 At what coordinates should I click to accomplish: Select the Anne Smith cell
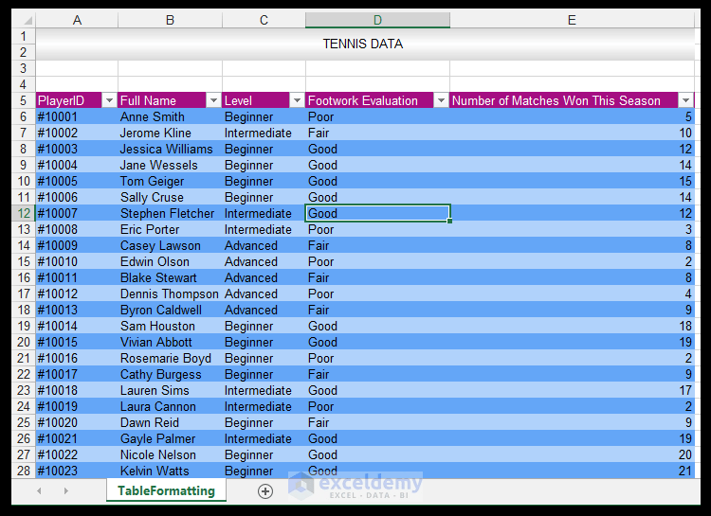click(170, 116)
